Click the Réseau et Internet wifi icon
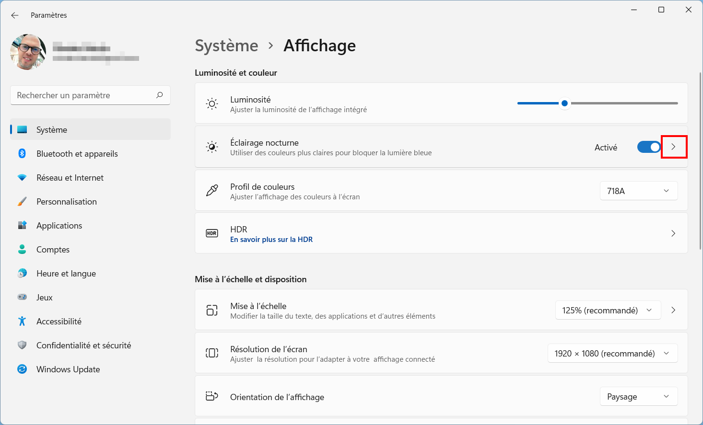Image resolution: width=703 pixels, height=425 pixels. (22, 177)
